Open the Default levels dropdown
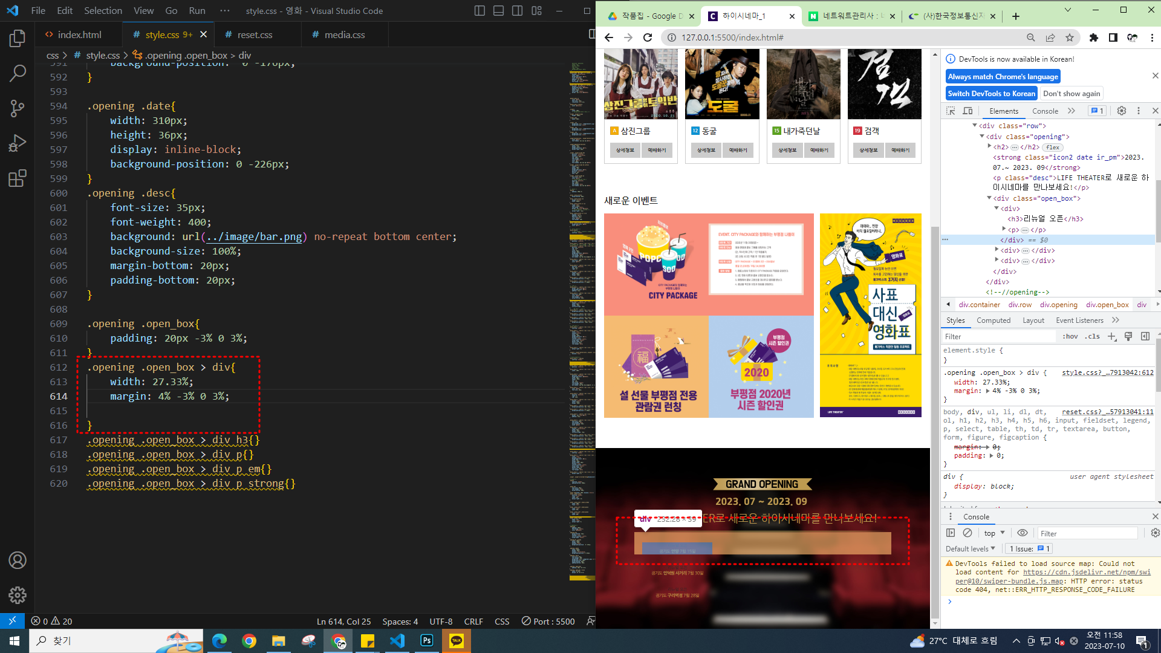The image size is (1161, 653). 970,549
